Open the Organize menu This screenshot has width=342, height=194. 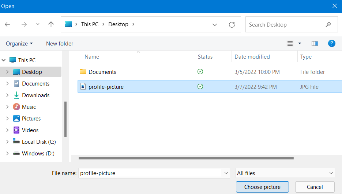19,43
